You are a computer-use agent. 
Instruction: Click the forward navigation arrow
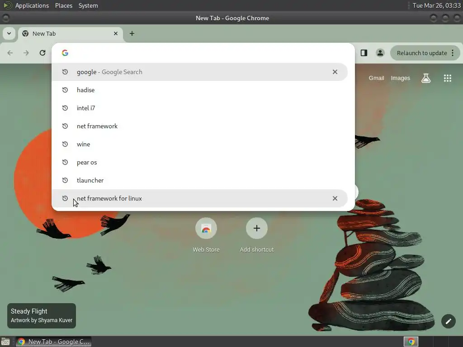point(26,53)
